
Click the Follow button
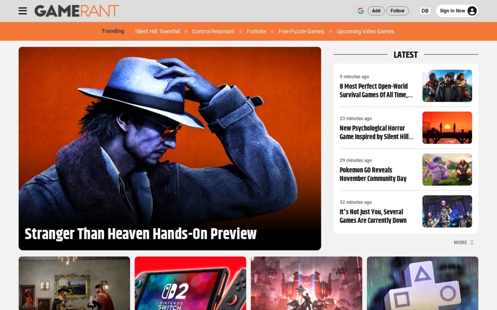click(x=398, y=11)
